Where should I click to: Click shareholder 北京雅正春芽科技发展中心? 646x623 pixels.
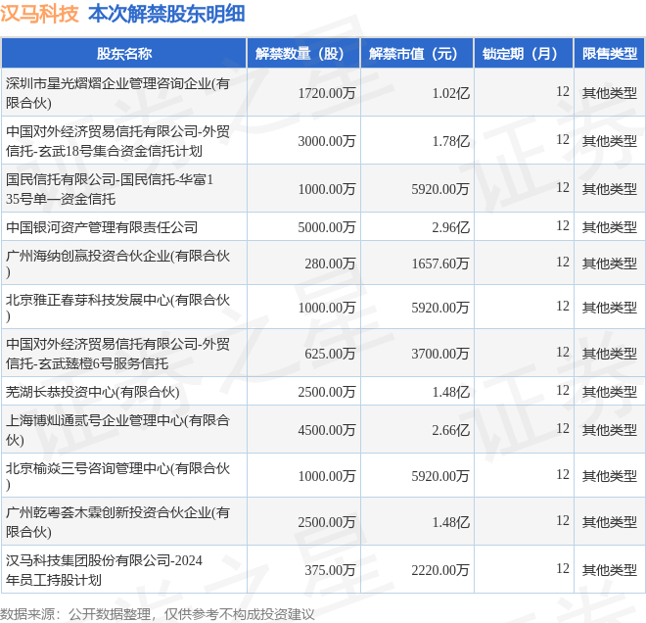tap(117, 308)
